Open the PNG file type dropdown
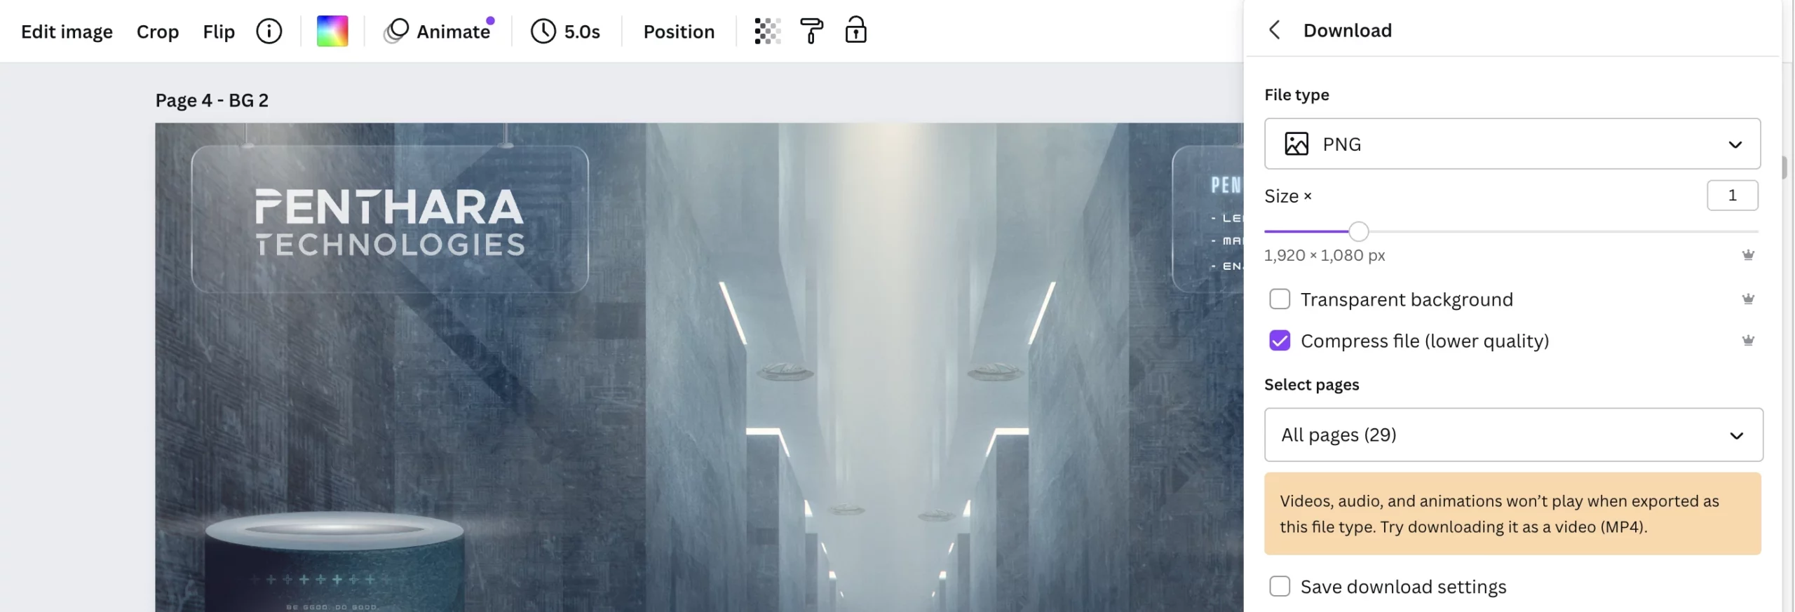The height and width of the screenshot is (612, 1795). click(1512, 144)
